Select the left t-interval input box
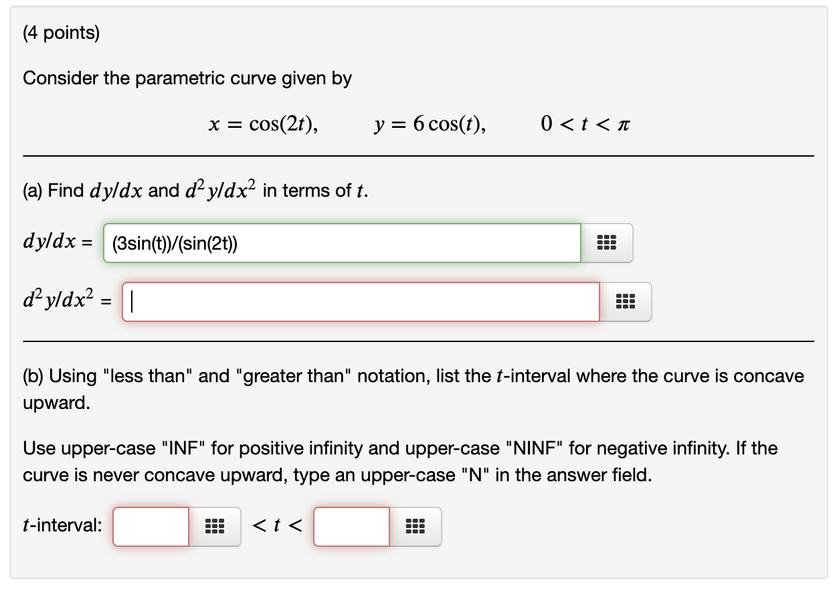Image resolution: width=839 pixels, height=589 pixels. pyautogui.click(x=150, y=527)
